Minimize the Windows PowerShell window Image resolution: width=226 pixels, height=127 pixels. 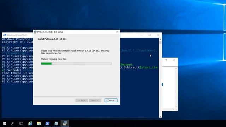point(142,35)
